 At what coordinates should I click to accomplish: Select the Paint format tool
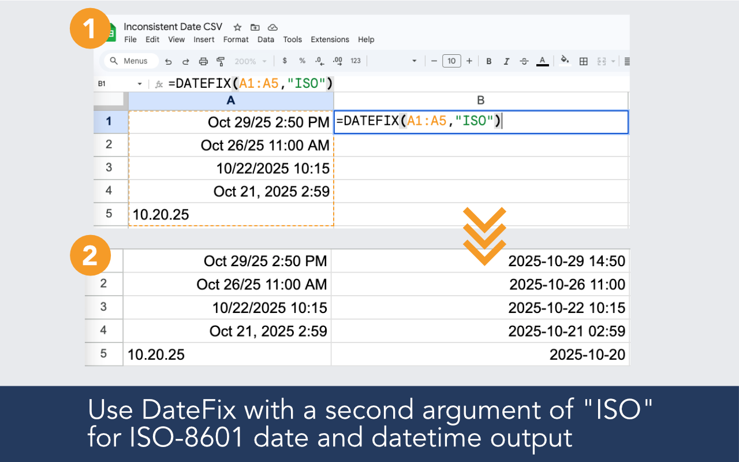(x=220, y=61)
